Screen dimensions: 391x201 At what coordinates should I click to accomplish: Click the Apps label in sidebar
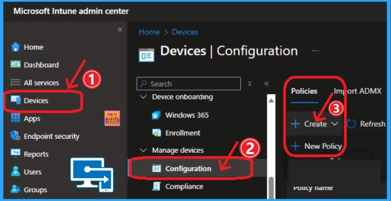pos(32,118)
